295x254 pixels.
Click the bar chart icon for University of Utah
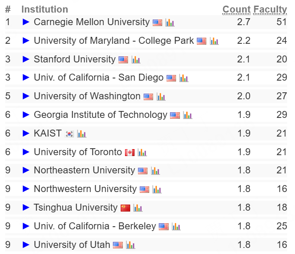pos(130,245)
